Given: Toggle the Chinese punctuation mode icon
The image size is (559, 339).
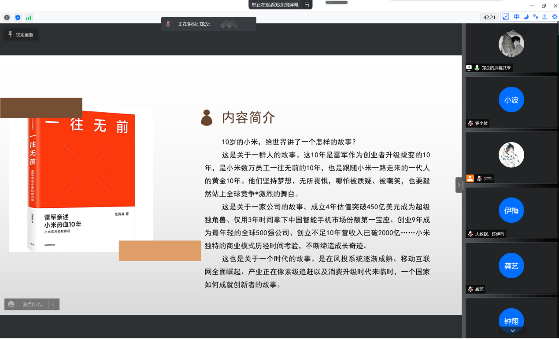Looking at the screenshot, I should [x=535, y=17].
